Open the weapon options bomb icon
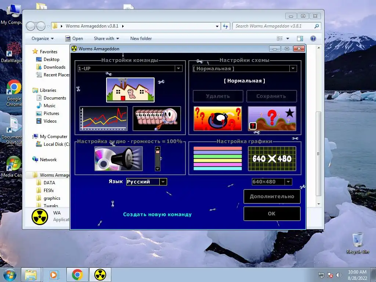 [x=218, y=119]
